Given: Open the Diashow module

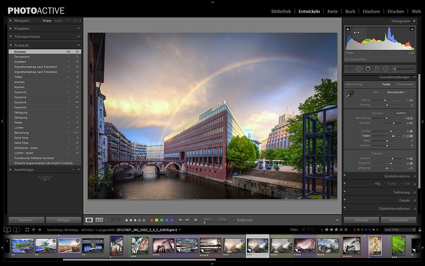Looking at the screenshot, I should (x=371, y=11).
